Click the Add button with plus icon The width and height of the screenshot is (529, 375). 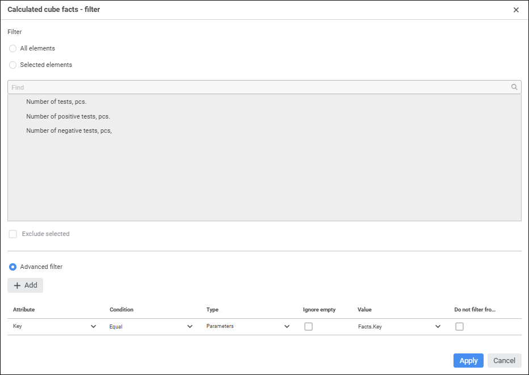coord(26,285)
